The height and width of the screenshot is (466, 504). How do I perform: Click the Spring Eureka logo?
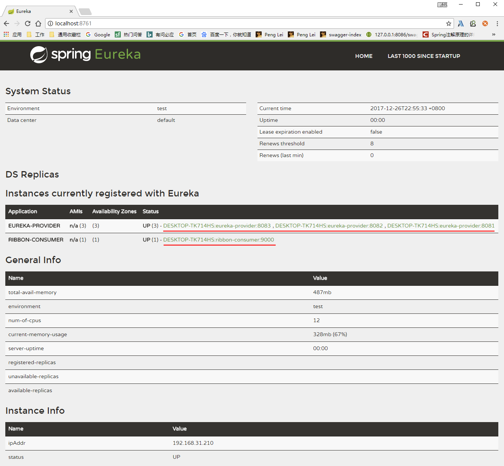point(86,55)
